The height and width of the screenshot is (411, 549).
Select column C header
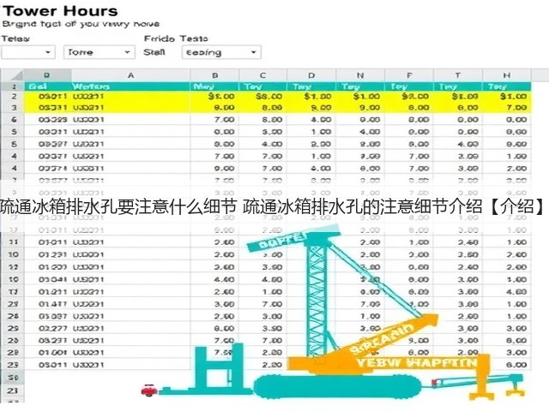pyautogui.click(x=262, y=75)
